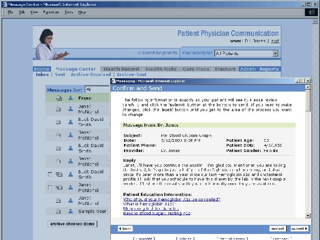Select the Sent sub-tab

(x=60, y=75)
